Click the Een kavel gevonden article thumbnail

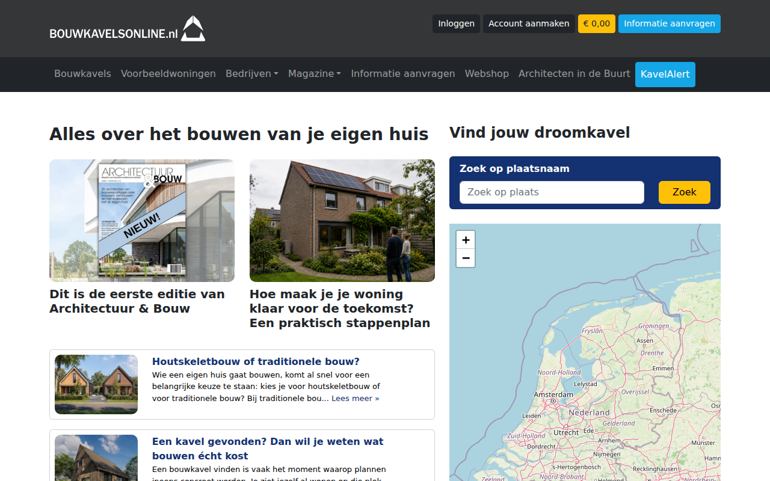(x=96, y=458)
